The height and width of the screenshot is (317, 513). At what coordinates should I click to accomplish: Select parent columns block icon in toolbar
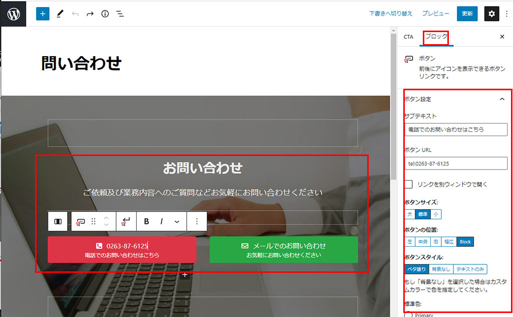(x=58, y=221)
